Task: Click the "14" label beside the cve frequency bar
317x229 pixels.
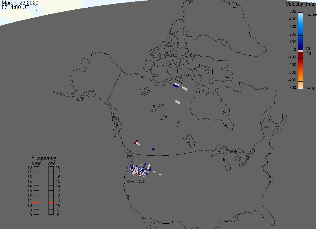Action: [58, 186]
